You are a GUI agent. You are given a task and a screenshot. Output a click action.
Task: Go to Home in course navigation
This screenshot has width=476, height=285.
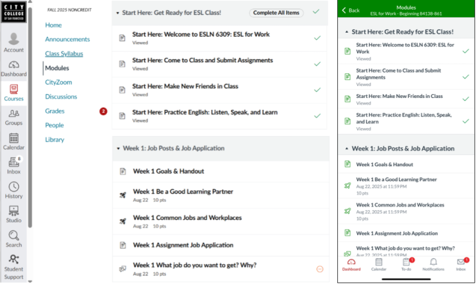[x=54, y=25]
